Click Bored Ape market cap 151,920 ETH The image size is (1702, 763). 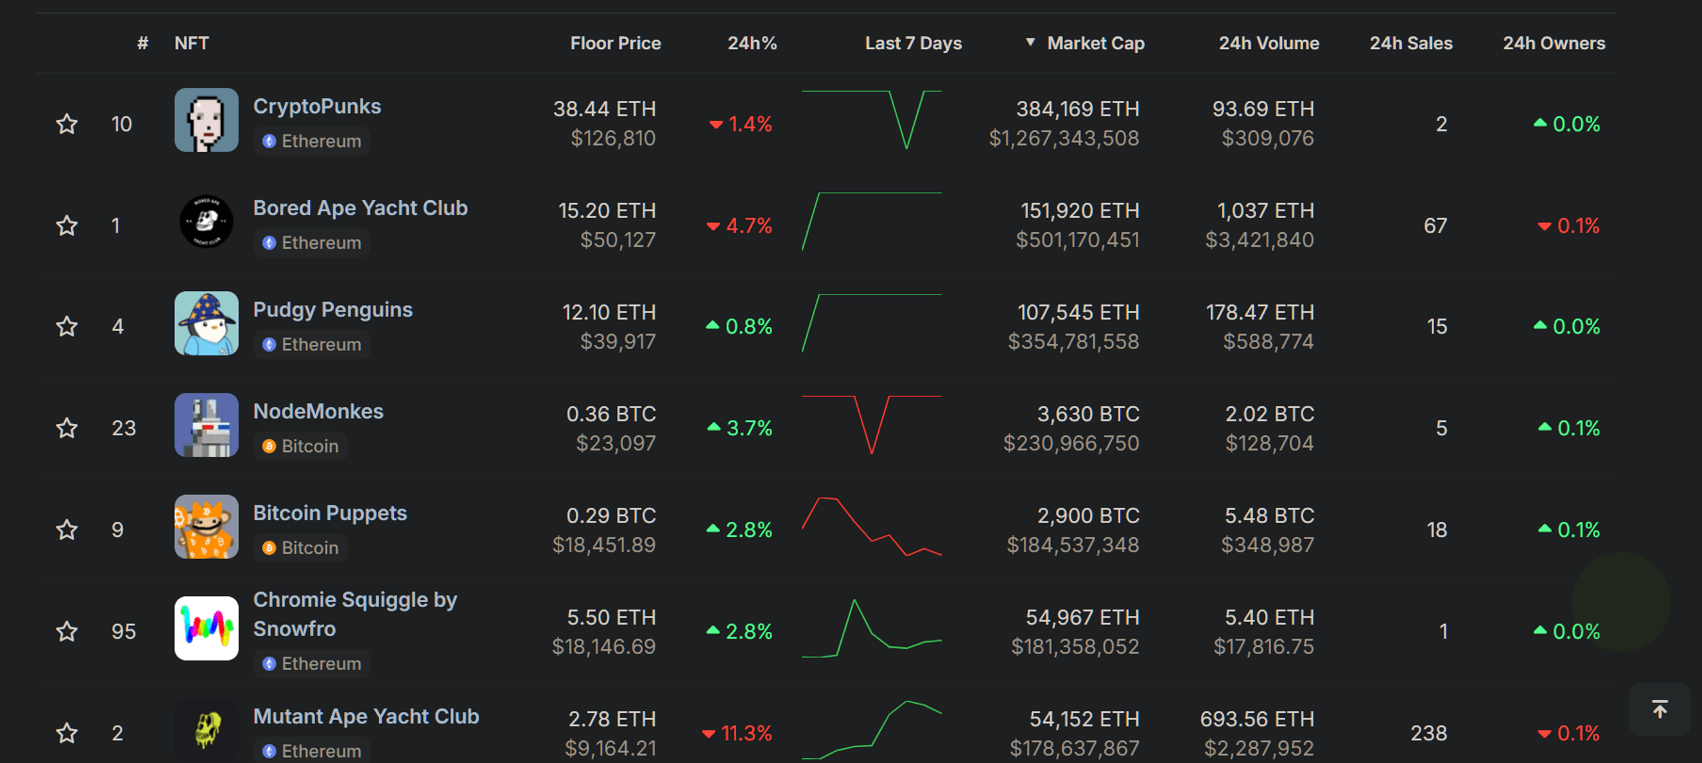[1080, 211]
